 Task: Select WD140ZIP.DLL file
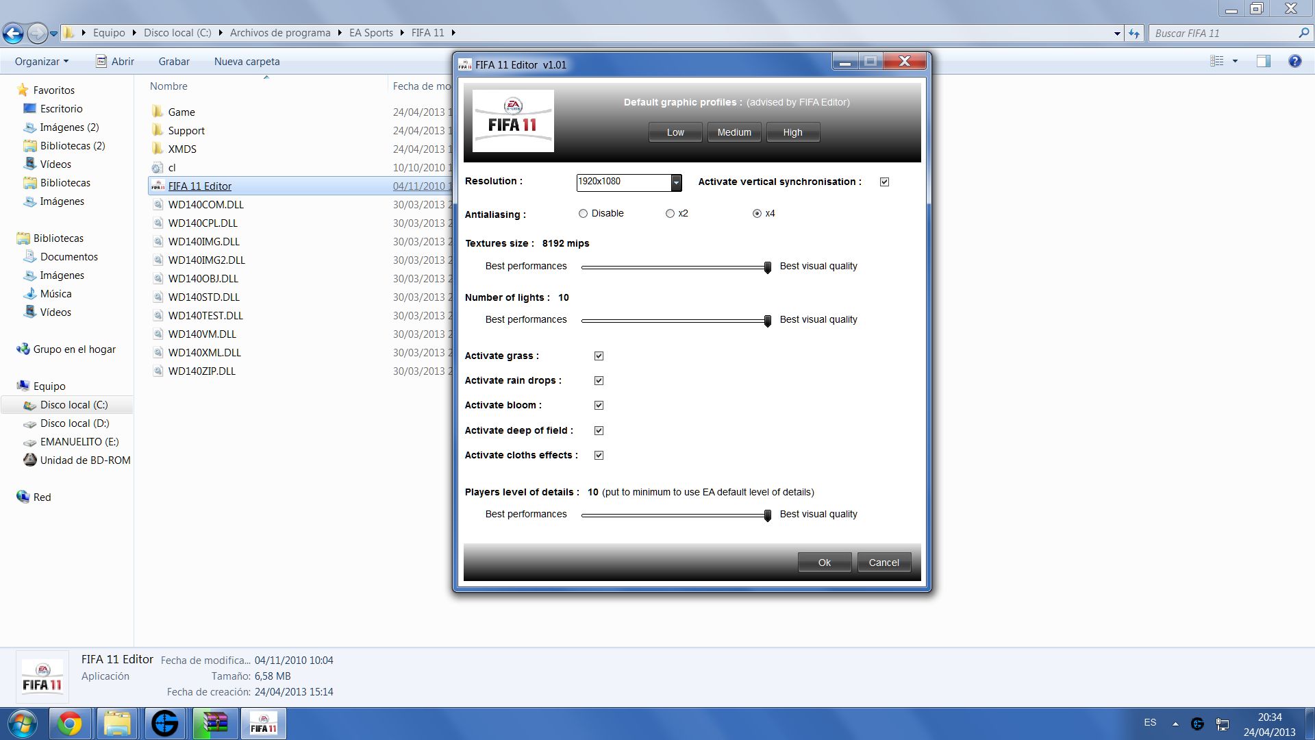pos(201,371)
